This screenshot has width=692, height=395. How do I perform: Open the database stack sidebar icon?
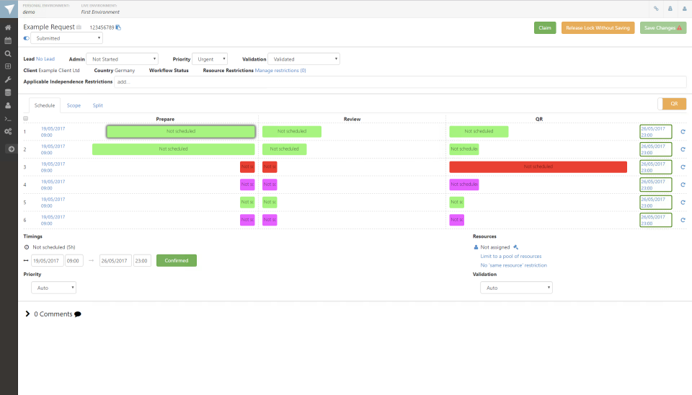pos(8,92)
